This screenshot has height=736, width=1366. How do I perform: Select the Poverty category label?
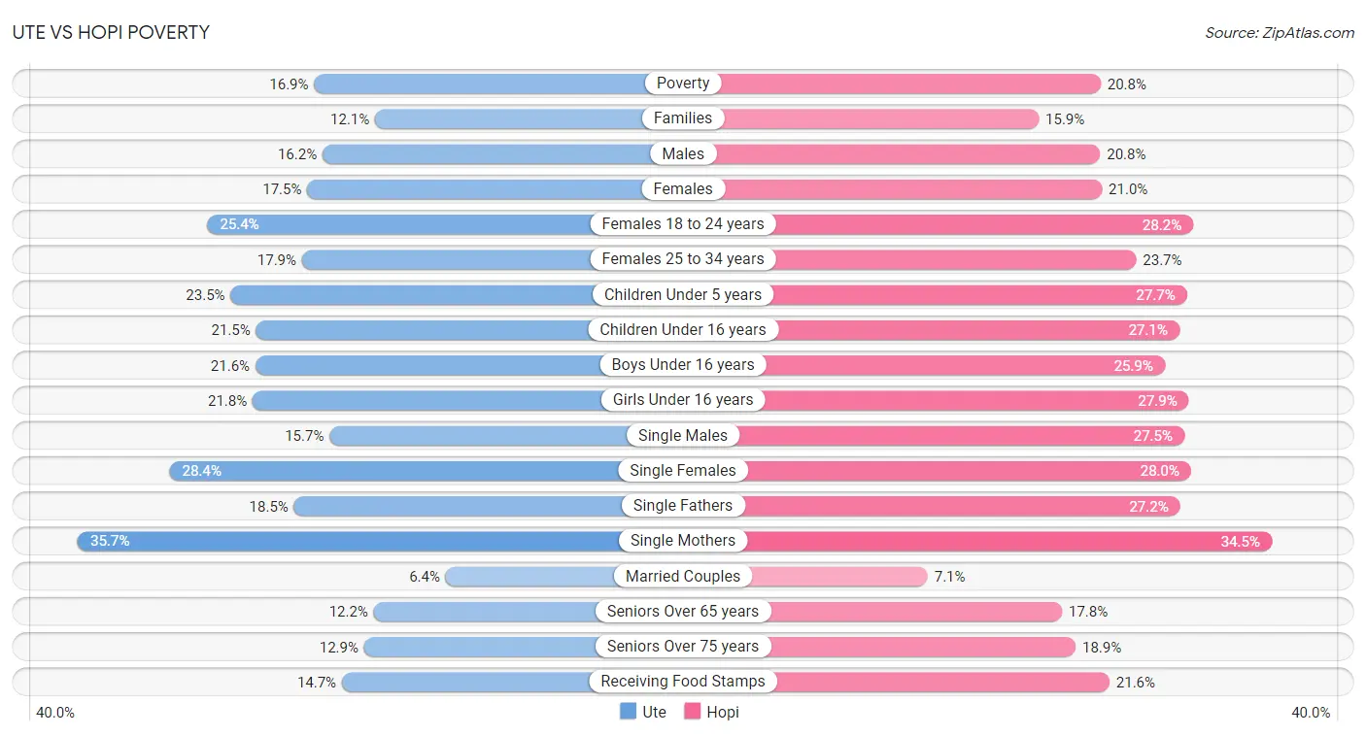pyautogui.click(x=683, y=84)
